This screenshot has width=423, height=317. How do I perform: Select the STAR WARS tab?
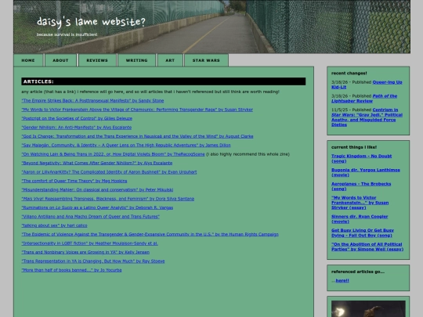pyautogui.click(x=206, y=60)
